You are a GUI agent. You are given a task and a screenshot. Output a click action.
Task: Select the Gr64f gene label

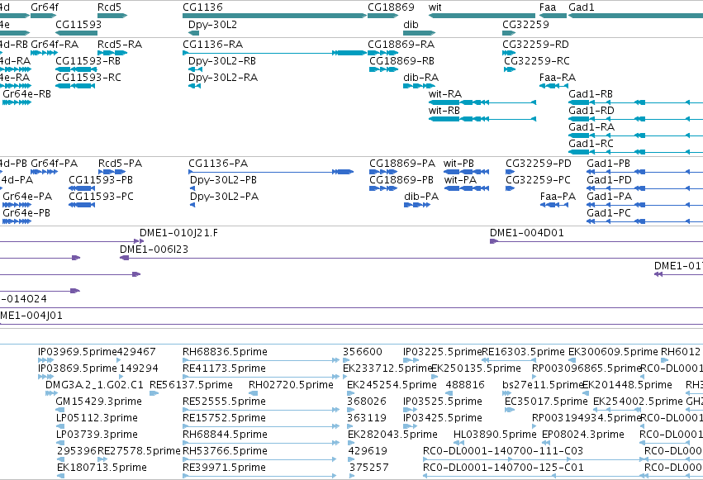pos(45,7)
